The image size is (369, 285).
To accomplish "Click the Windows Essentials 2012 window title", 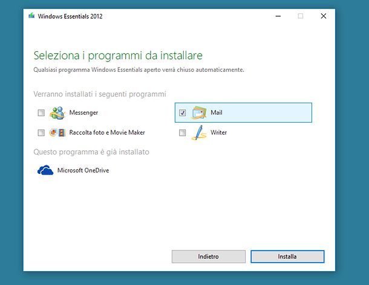I will 70,16.
